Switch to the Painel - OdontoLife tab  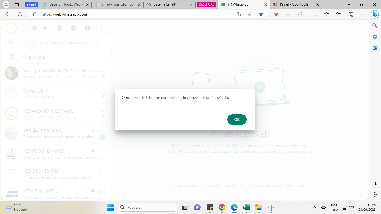click(296, 4)
